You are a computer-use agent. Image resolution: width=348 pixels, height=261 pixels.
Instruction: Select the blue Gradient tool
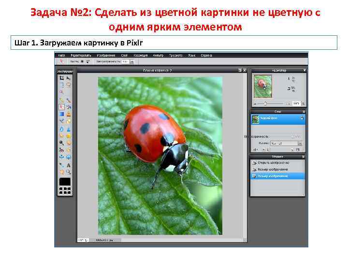pyautogui.click(x=61, y=114)
